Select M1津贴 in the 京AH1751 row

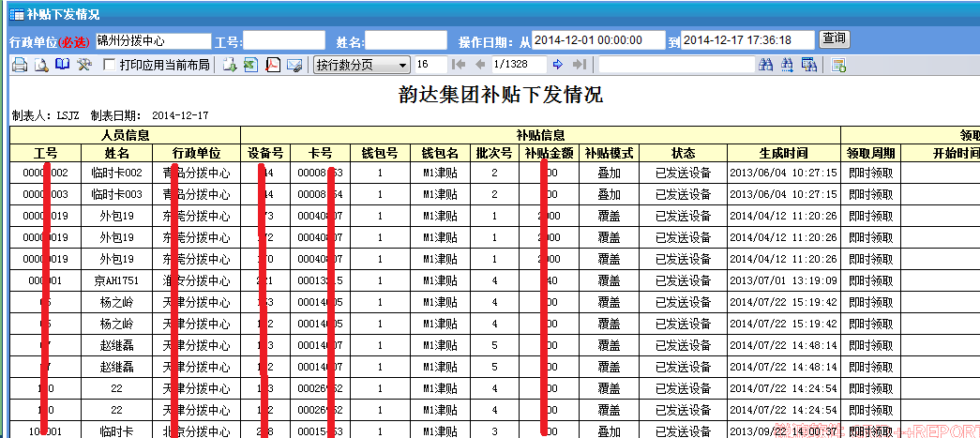(x=440, y=280)
